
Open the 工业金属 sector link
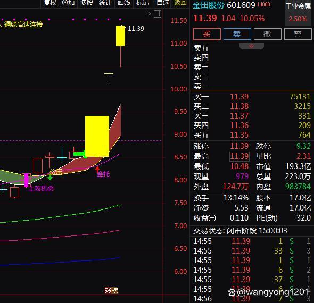tap(298, 6)
